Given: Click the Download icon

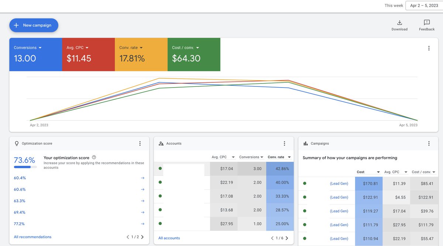Looking at the screenshot, I should click(399, 23).
